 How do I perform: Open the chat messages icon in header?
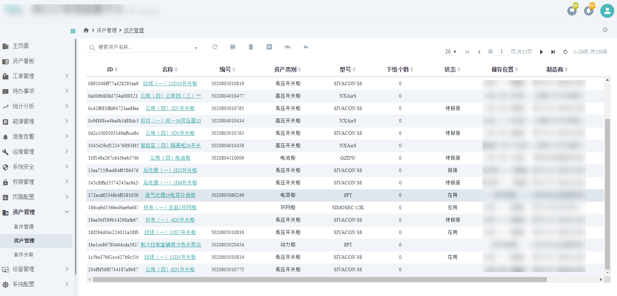[572, 11]
